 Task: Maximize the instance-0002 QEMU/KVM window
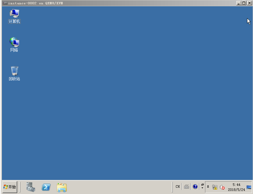[244, 3]
